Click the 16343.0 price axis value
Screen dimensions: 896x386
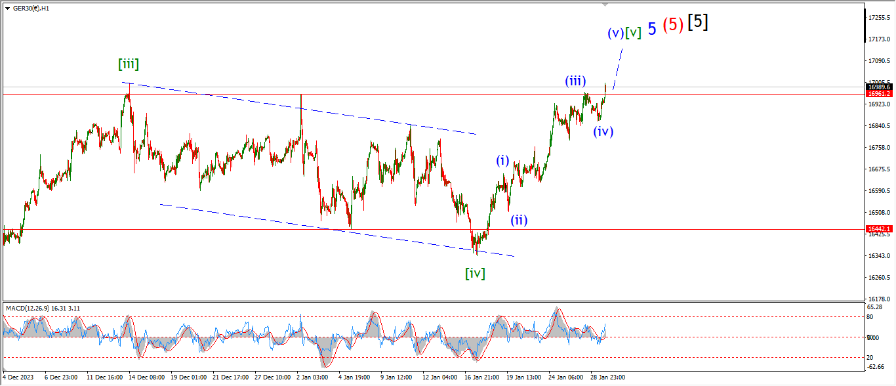tap(878, 255)
